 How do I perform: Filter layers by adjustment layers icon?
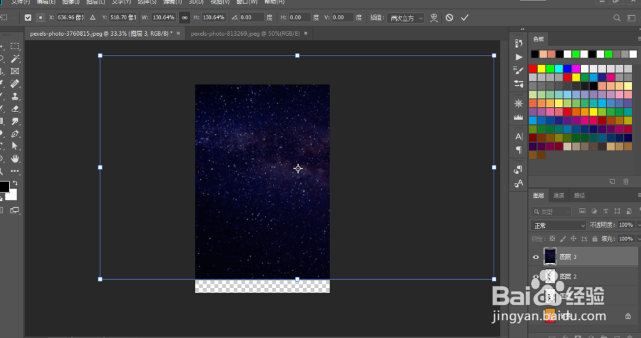pyautogui.click(x=594, y=211)
